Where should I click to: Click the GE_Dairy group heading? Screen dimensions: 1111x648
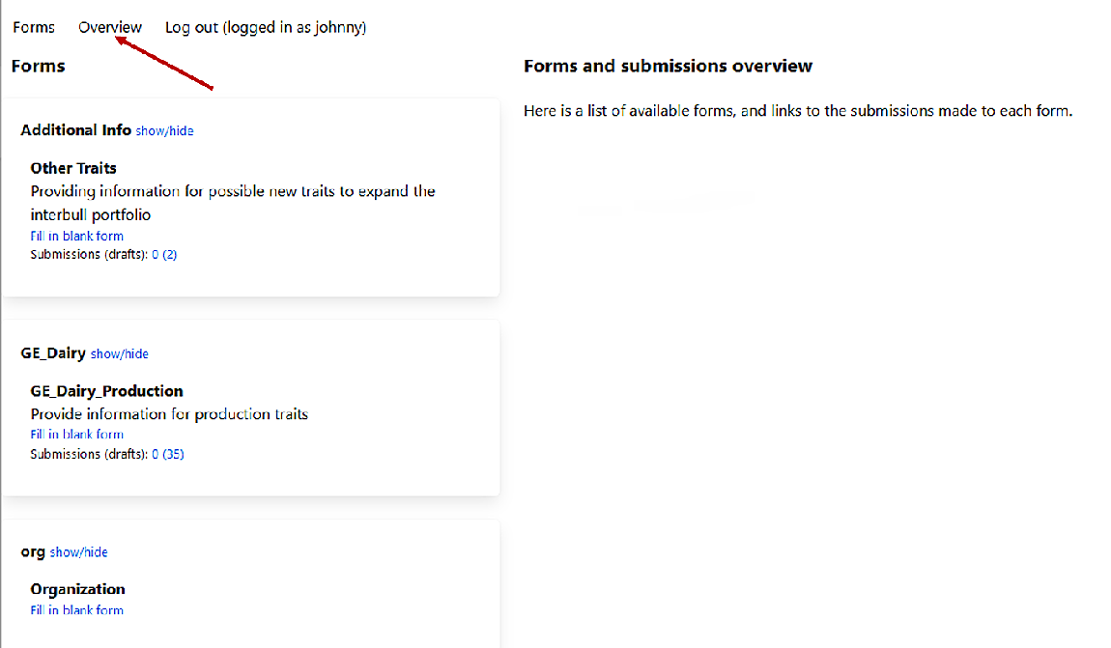(53, 353)
